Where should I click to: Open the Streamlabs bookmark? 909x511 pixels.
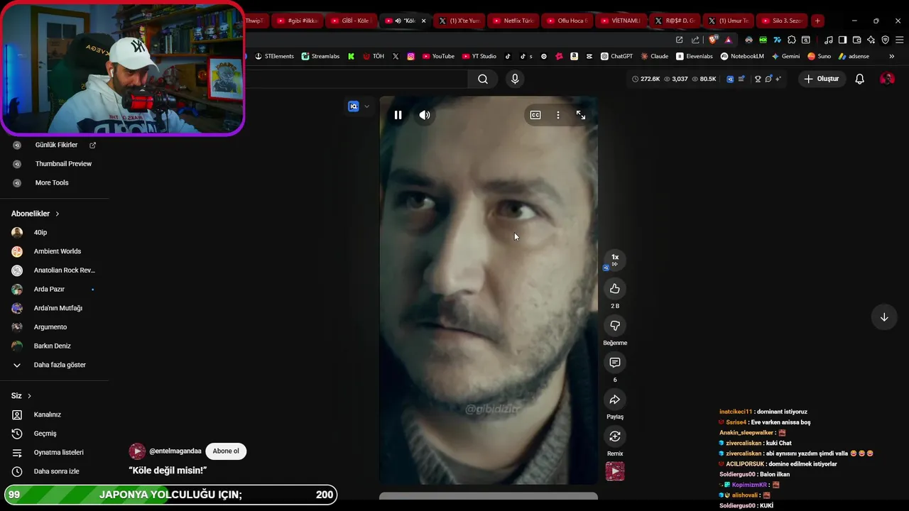[x=320, y=56]
